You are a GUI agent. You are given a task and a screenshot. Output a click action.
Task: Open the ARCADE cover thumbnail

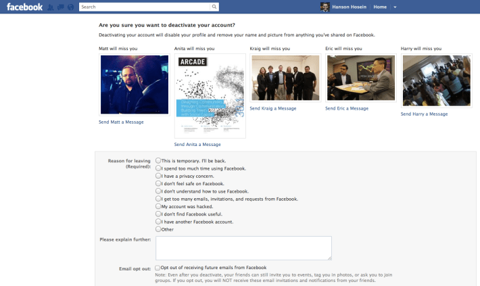click(210, 96)
